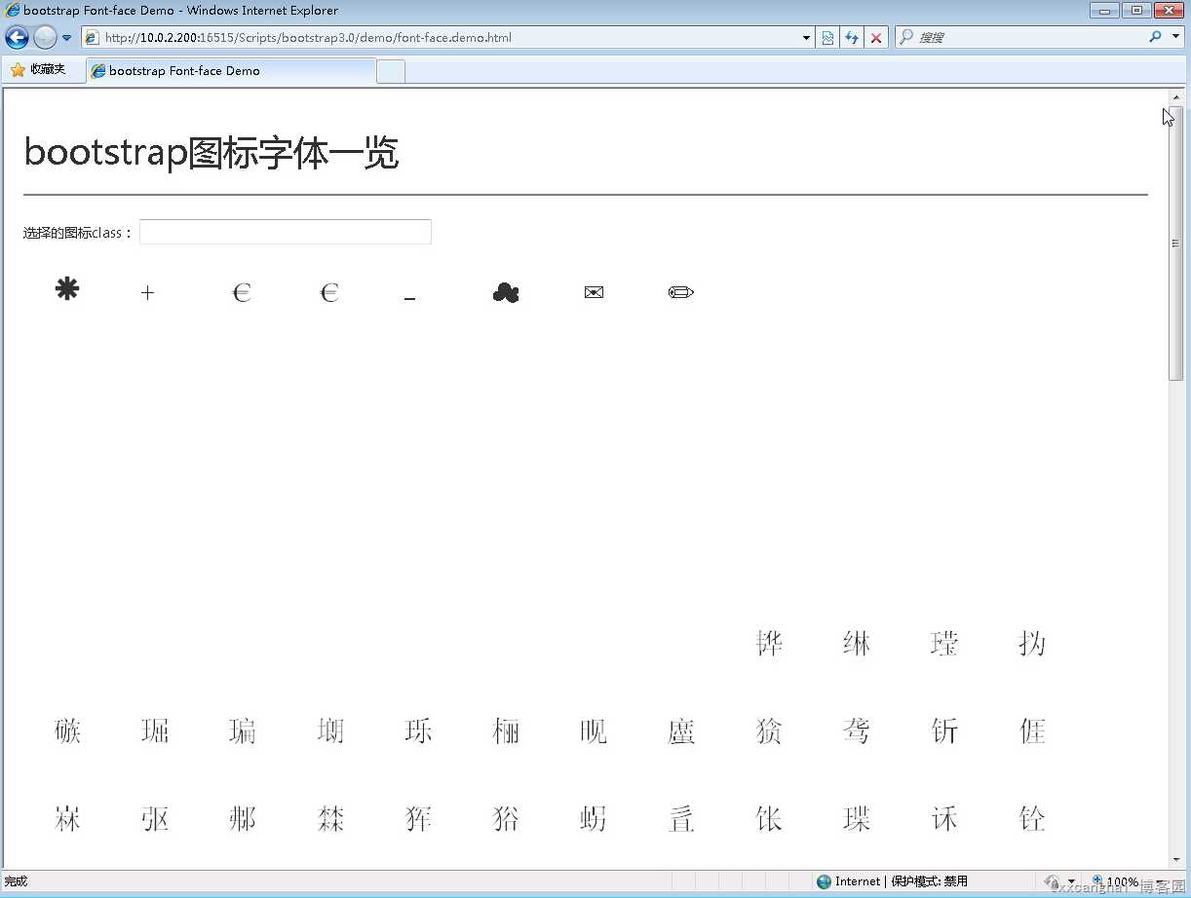The height and width of the screenshot is (898, 1191).
Task: Stop loading with the red X icon
Action: [x=876, y=38]
